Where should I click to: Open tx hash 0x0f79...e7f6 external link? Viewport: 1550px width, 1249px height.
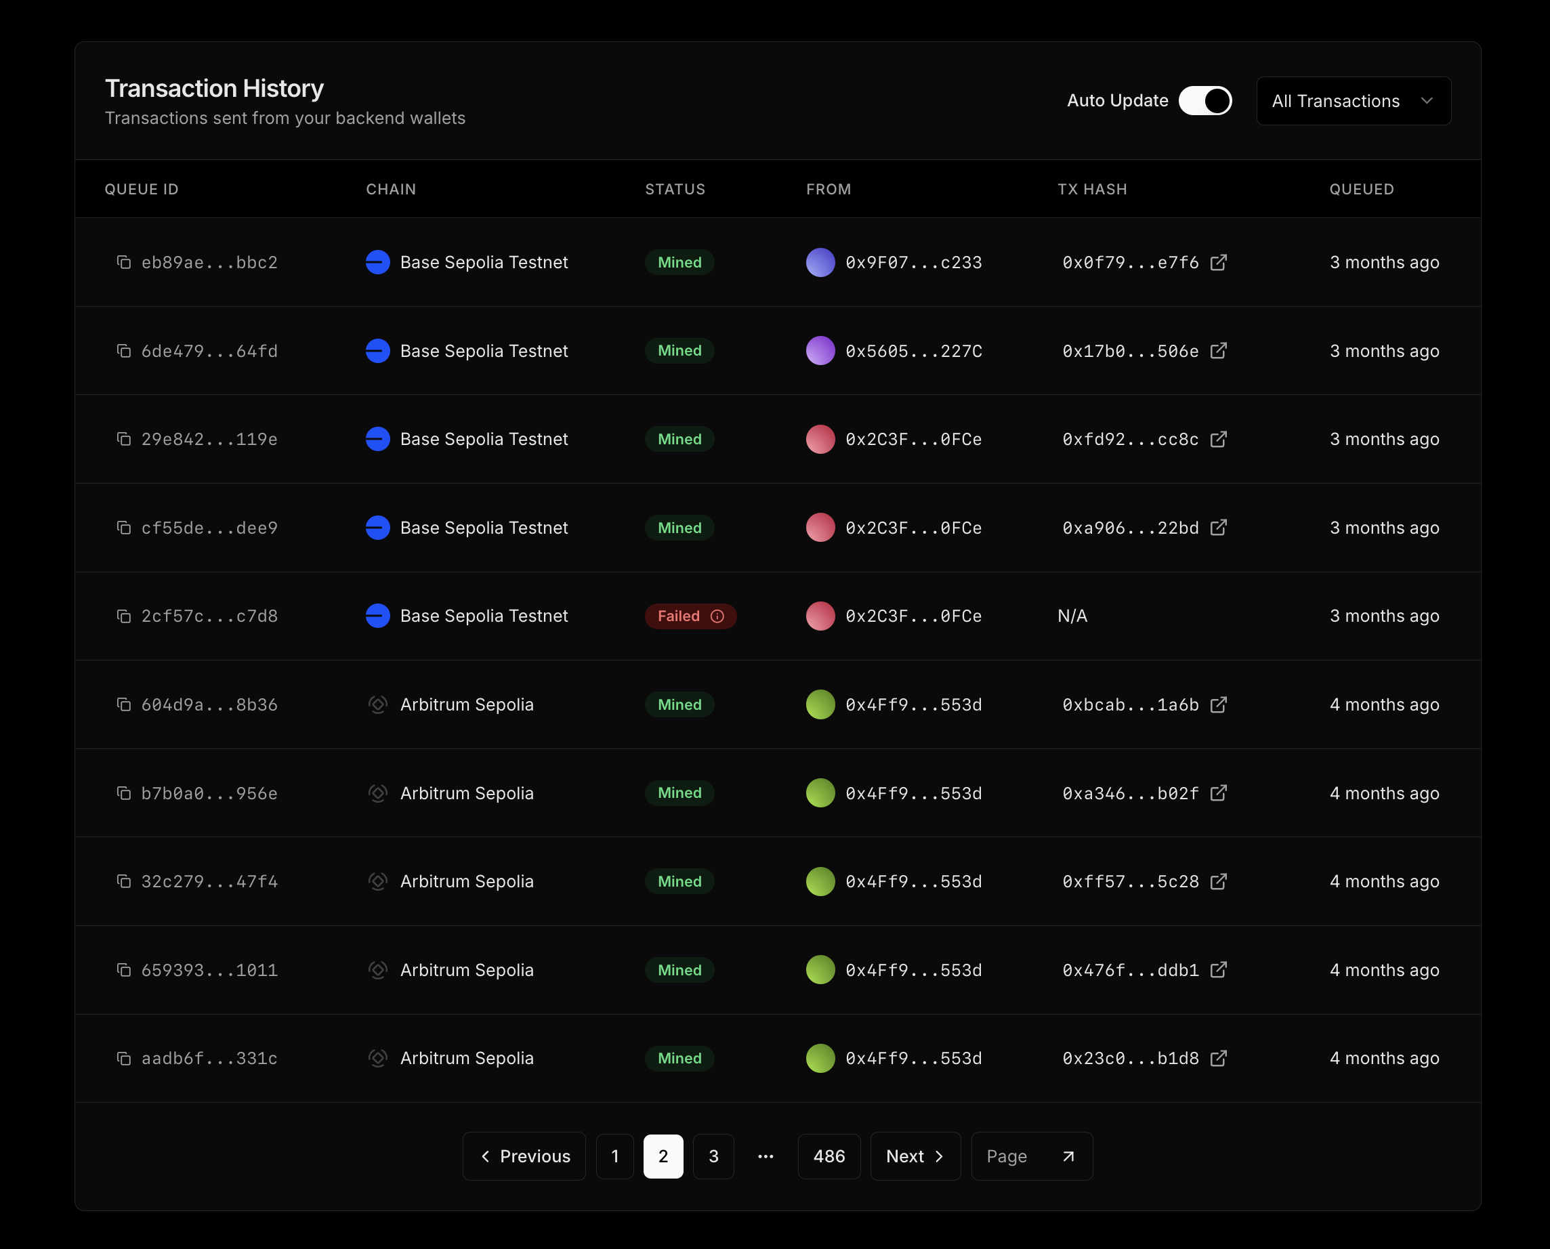tap(1218, 263)
